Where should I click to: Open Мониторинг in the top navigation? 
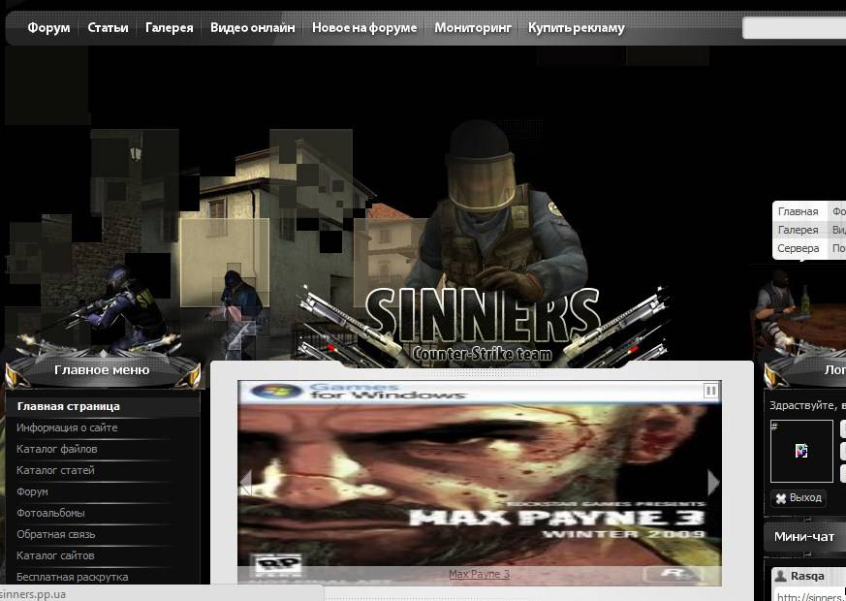tap(472, 29)
